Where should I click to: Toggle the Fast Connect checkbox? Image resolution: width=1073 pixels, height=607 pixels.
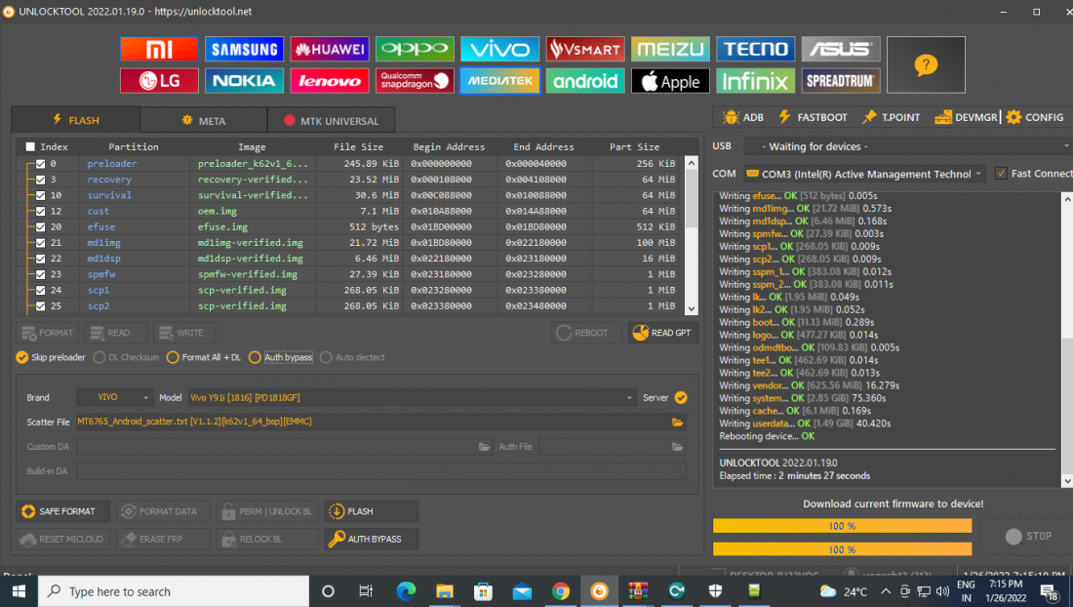pos(1001,173)
